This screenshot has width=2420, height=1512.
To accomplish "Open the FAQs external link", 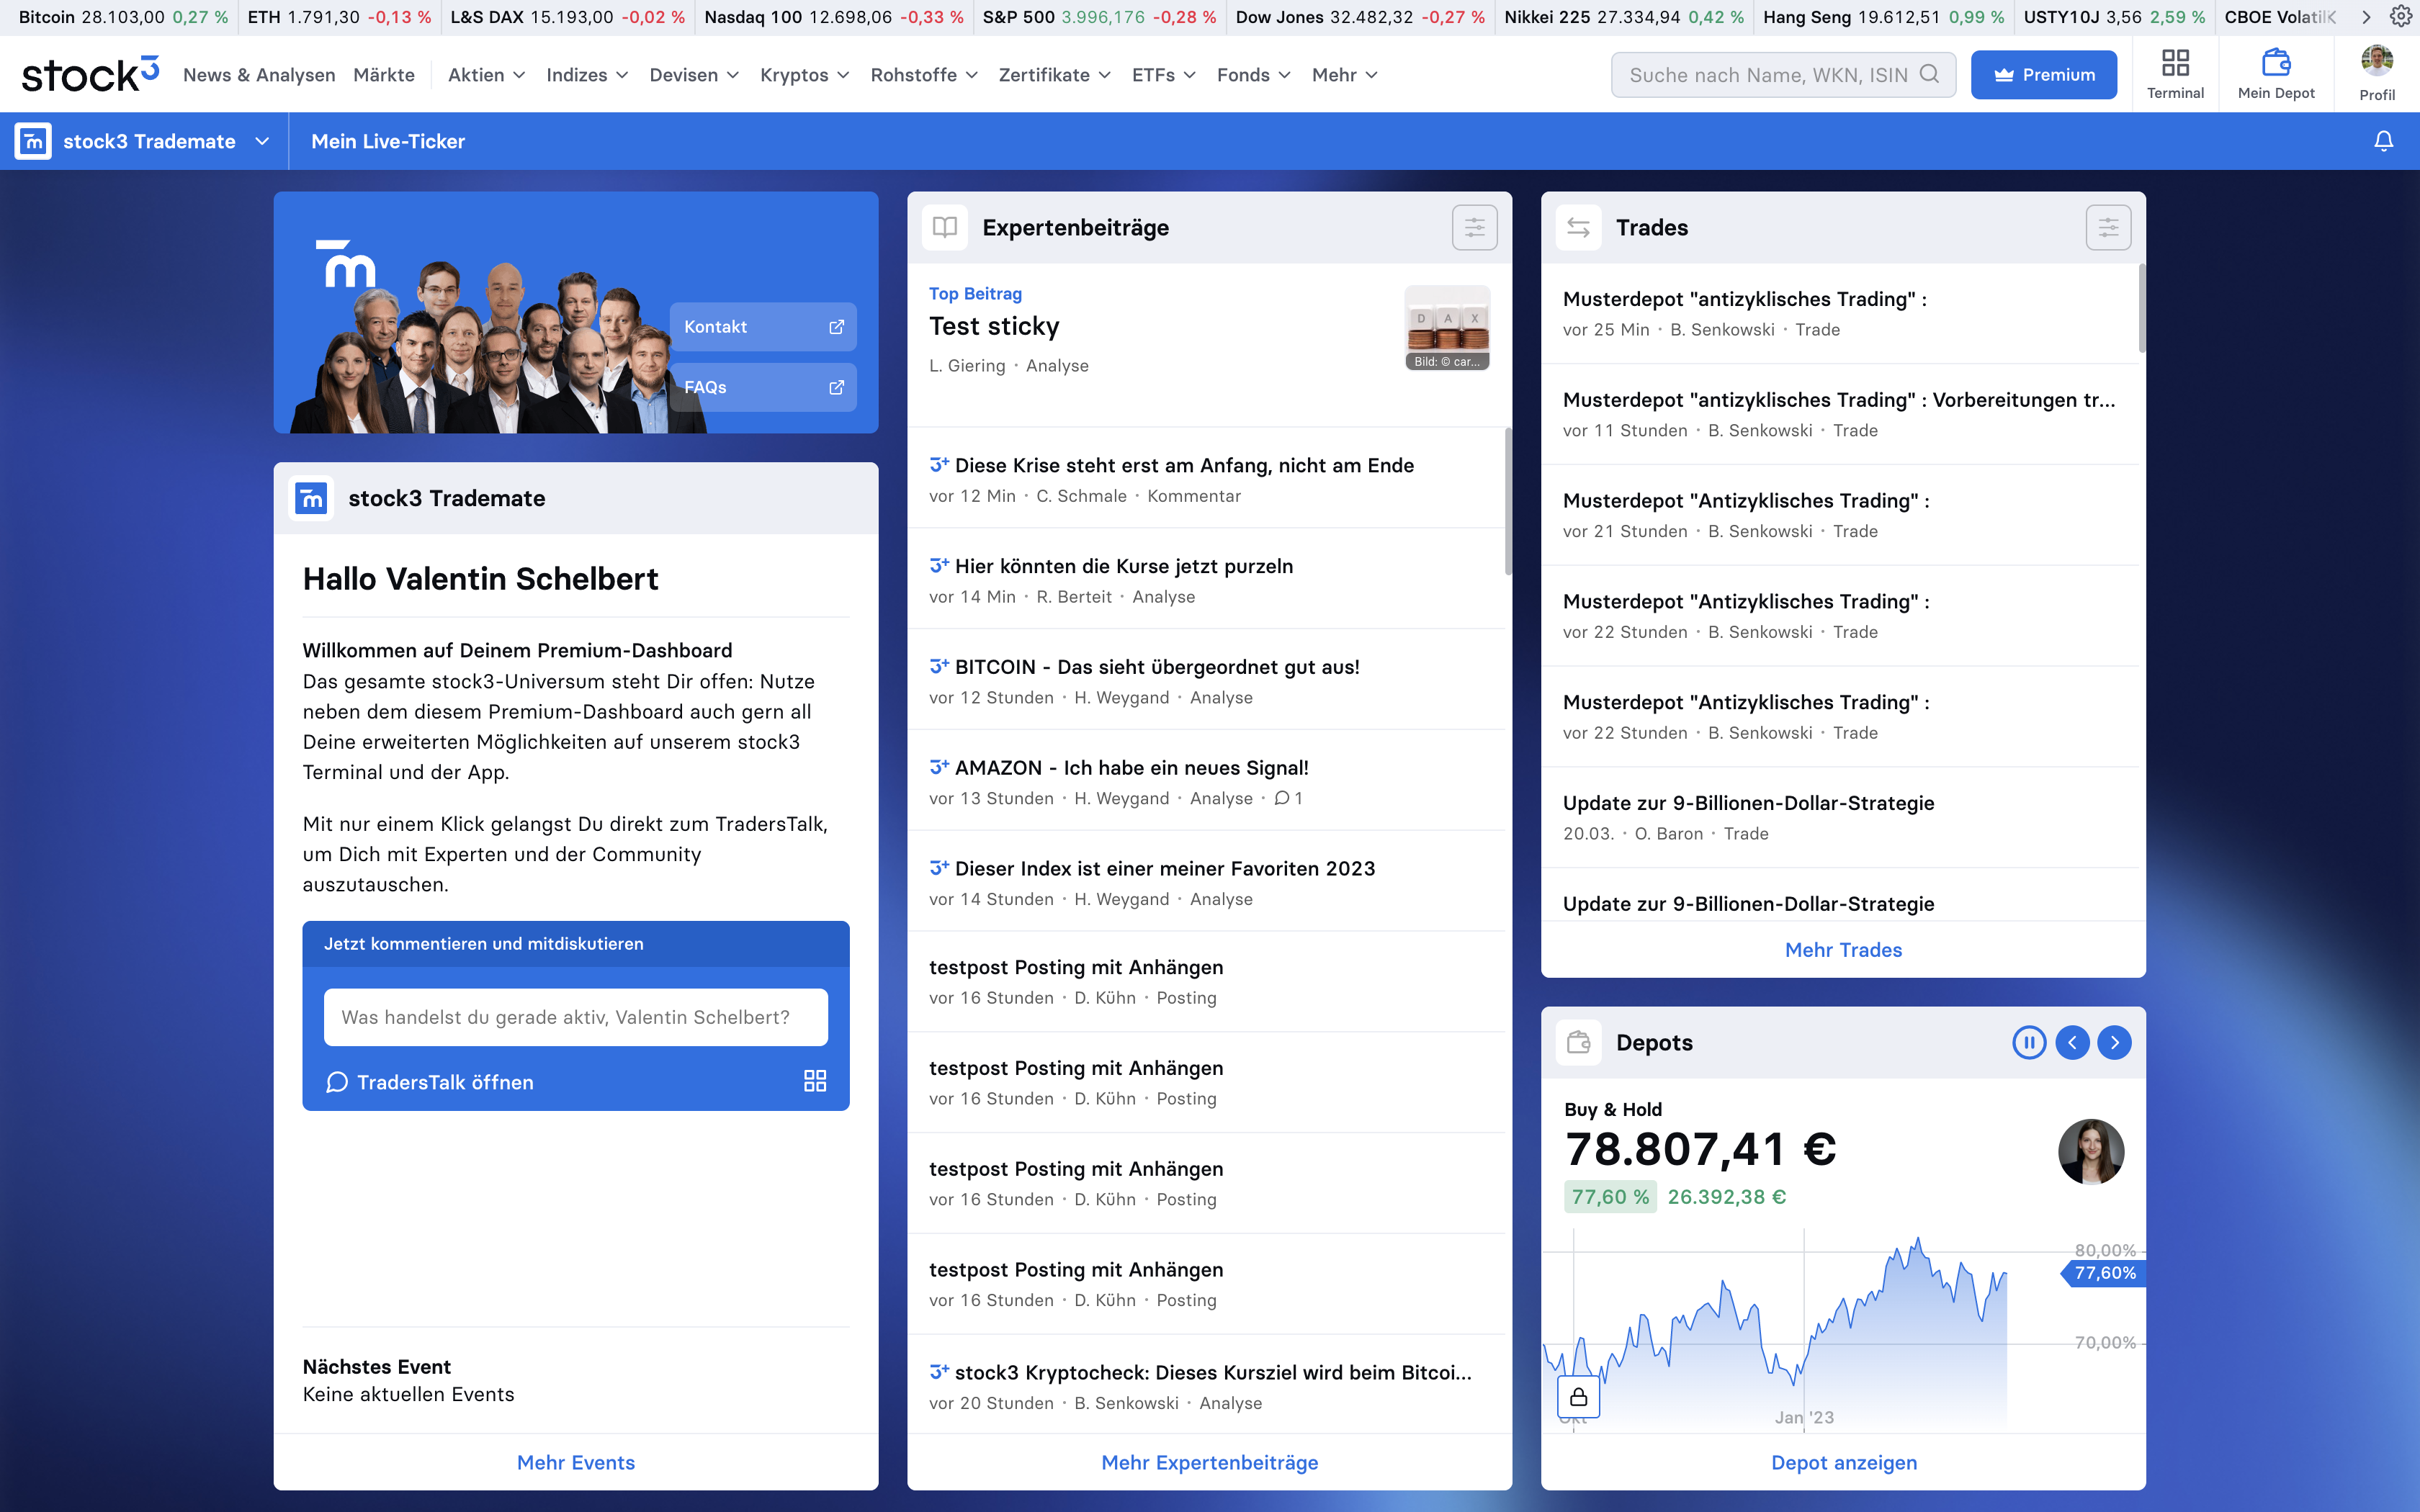I will (763, 387).
